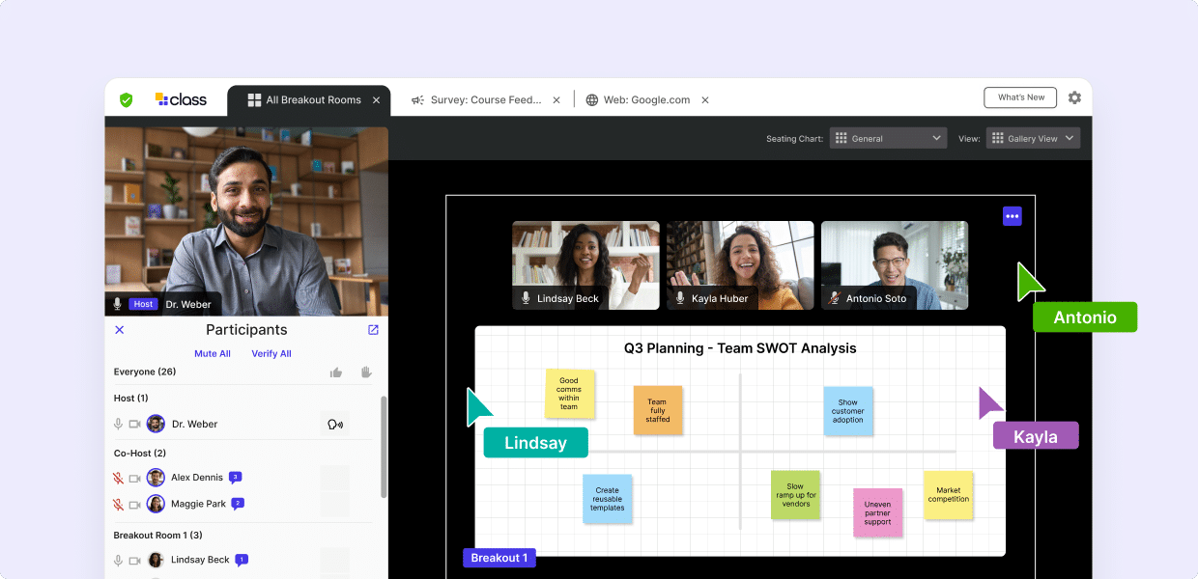Open Alex Dennis's chat message bubble

coord(235,477)
